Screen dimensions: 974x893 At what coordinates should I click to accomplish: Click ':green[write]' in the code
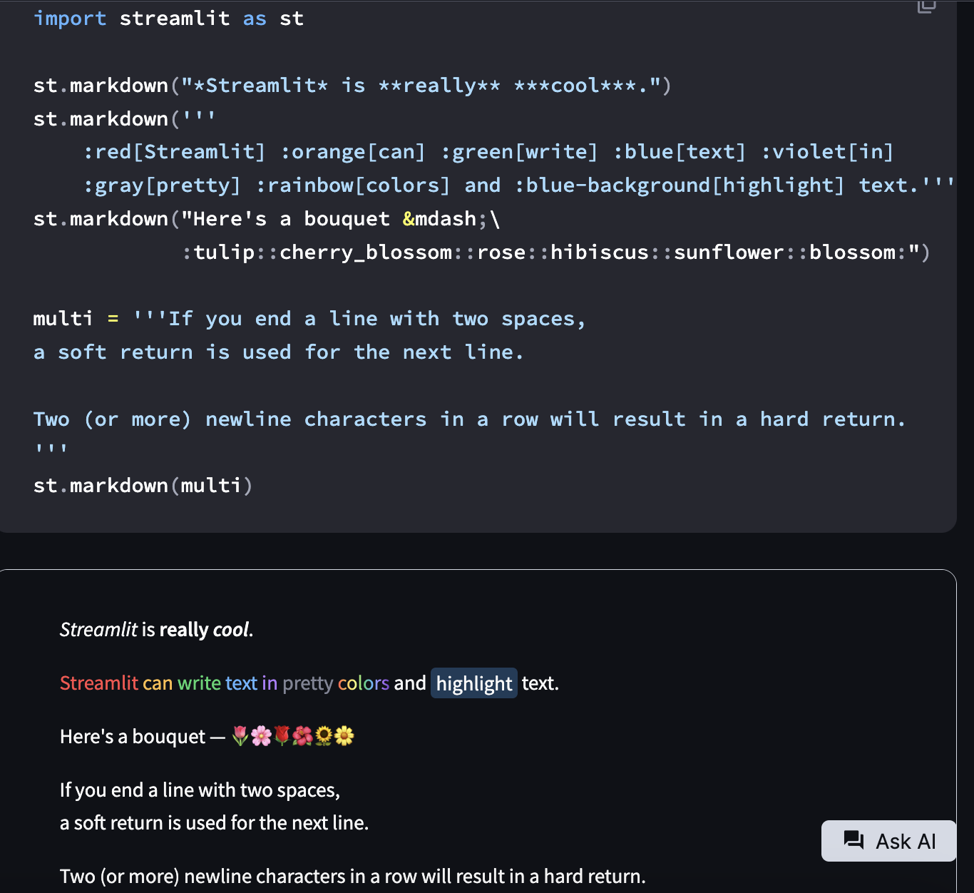pos(519,152)
